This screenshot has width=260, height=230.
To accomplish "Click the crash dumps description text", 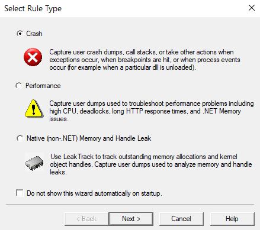I will pyautogui.click(x=145, y=60).
